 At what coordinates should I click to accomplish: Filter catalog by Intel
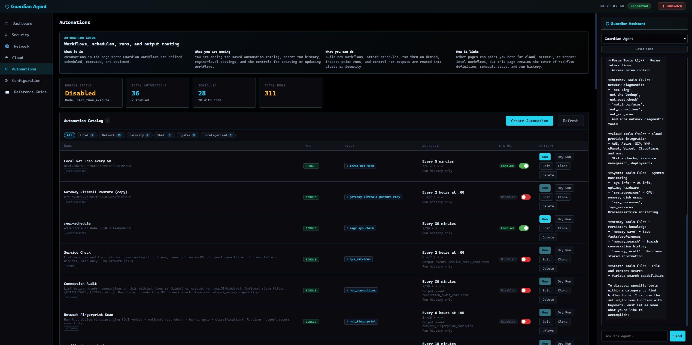[87, 135]
